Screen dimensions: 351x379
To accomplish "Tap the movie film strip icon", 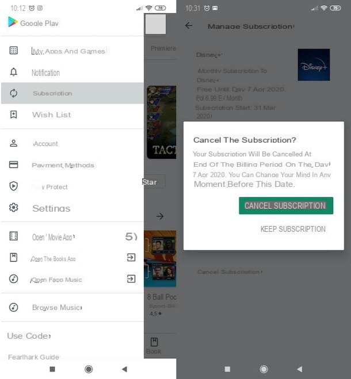I will (14, 236).
